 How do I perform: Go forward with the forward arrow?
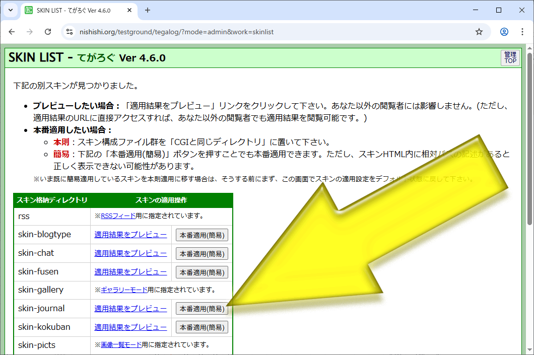pyautogui.click(x=30, y=32)
